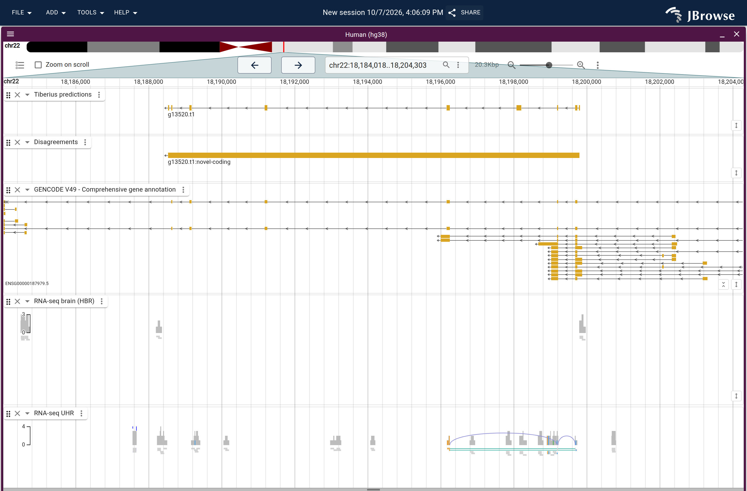The height and width of the screenshot is (491, 747).
Task: Open Disagreements track menu dots
Action: point(85,142)
